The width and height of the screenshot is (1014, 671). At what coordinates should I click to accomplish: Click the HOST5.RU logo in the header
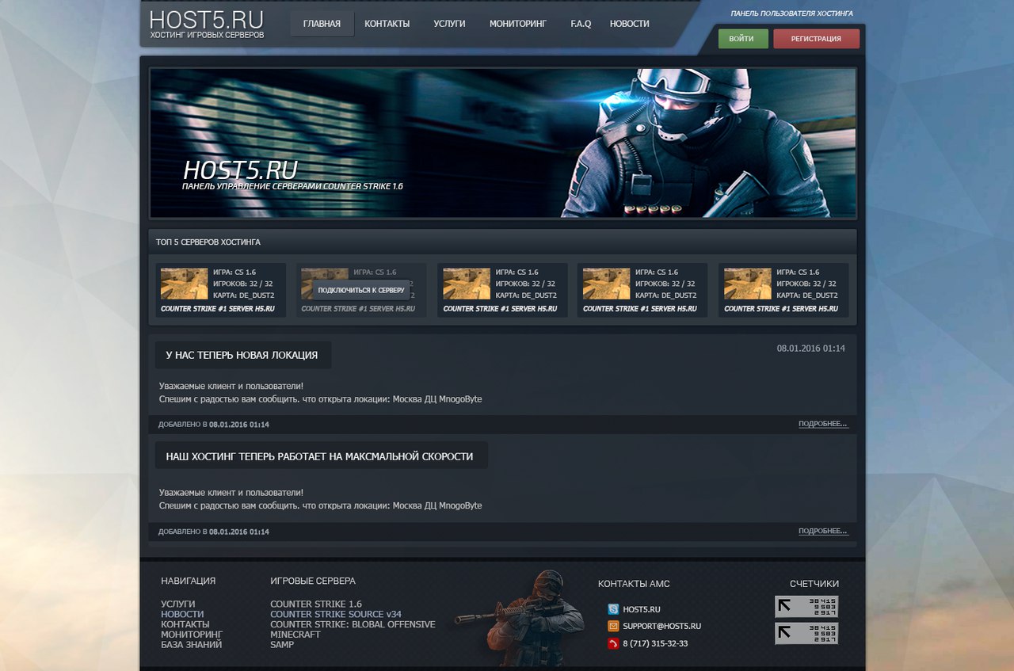pos(206,20)
